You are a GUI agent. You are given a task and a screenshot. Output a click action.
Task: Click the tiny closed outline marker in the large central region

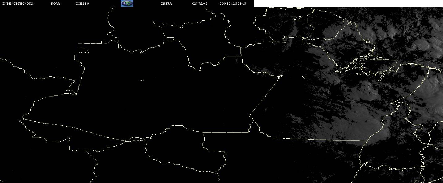[142, 80]
